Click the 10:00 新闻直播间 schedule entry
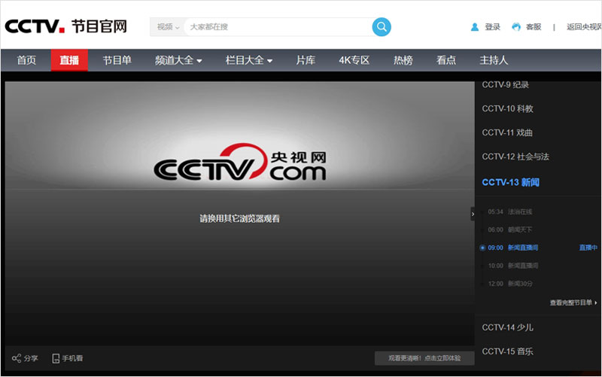This screenshot has width=602, height=377. click(513, 266)
